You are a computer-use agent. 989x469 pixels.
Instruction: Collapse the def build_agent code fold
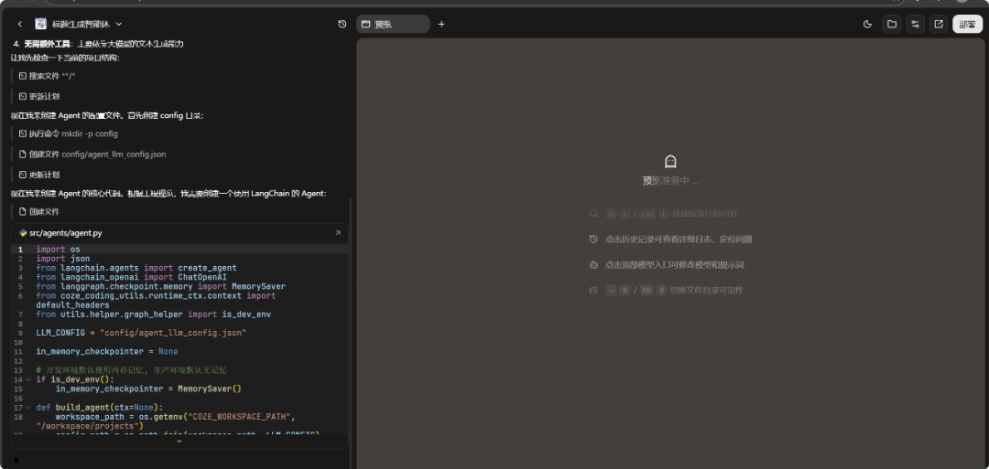28,408
